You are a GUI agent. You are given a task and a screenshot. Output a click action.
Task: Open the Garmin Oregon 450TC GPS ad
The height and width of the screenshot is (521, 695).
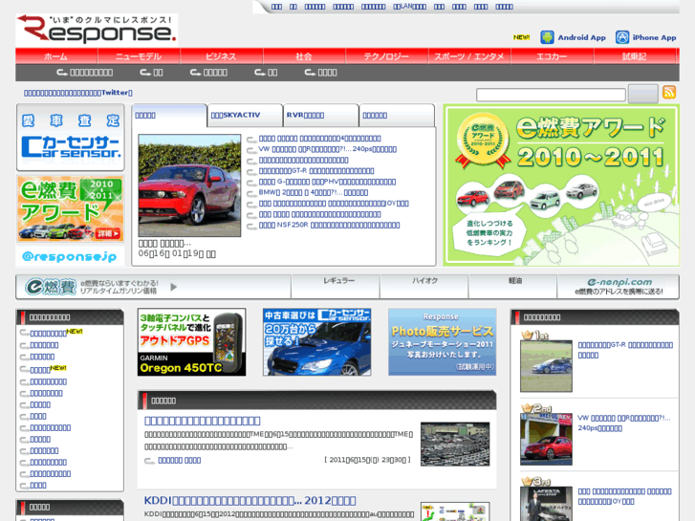pyautogui.click(x=191, y=342)
